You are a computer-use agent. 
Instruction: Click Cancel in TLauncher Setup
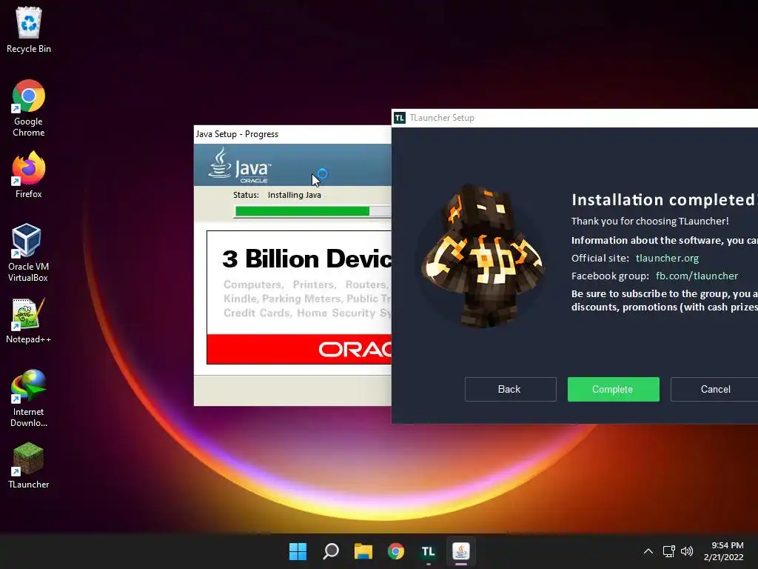(x=714, y=389)
